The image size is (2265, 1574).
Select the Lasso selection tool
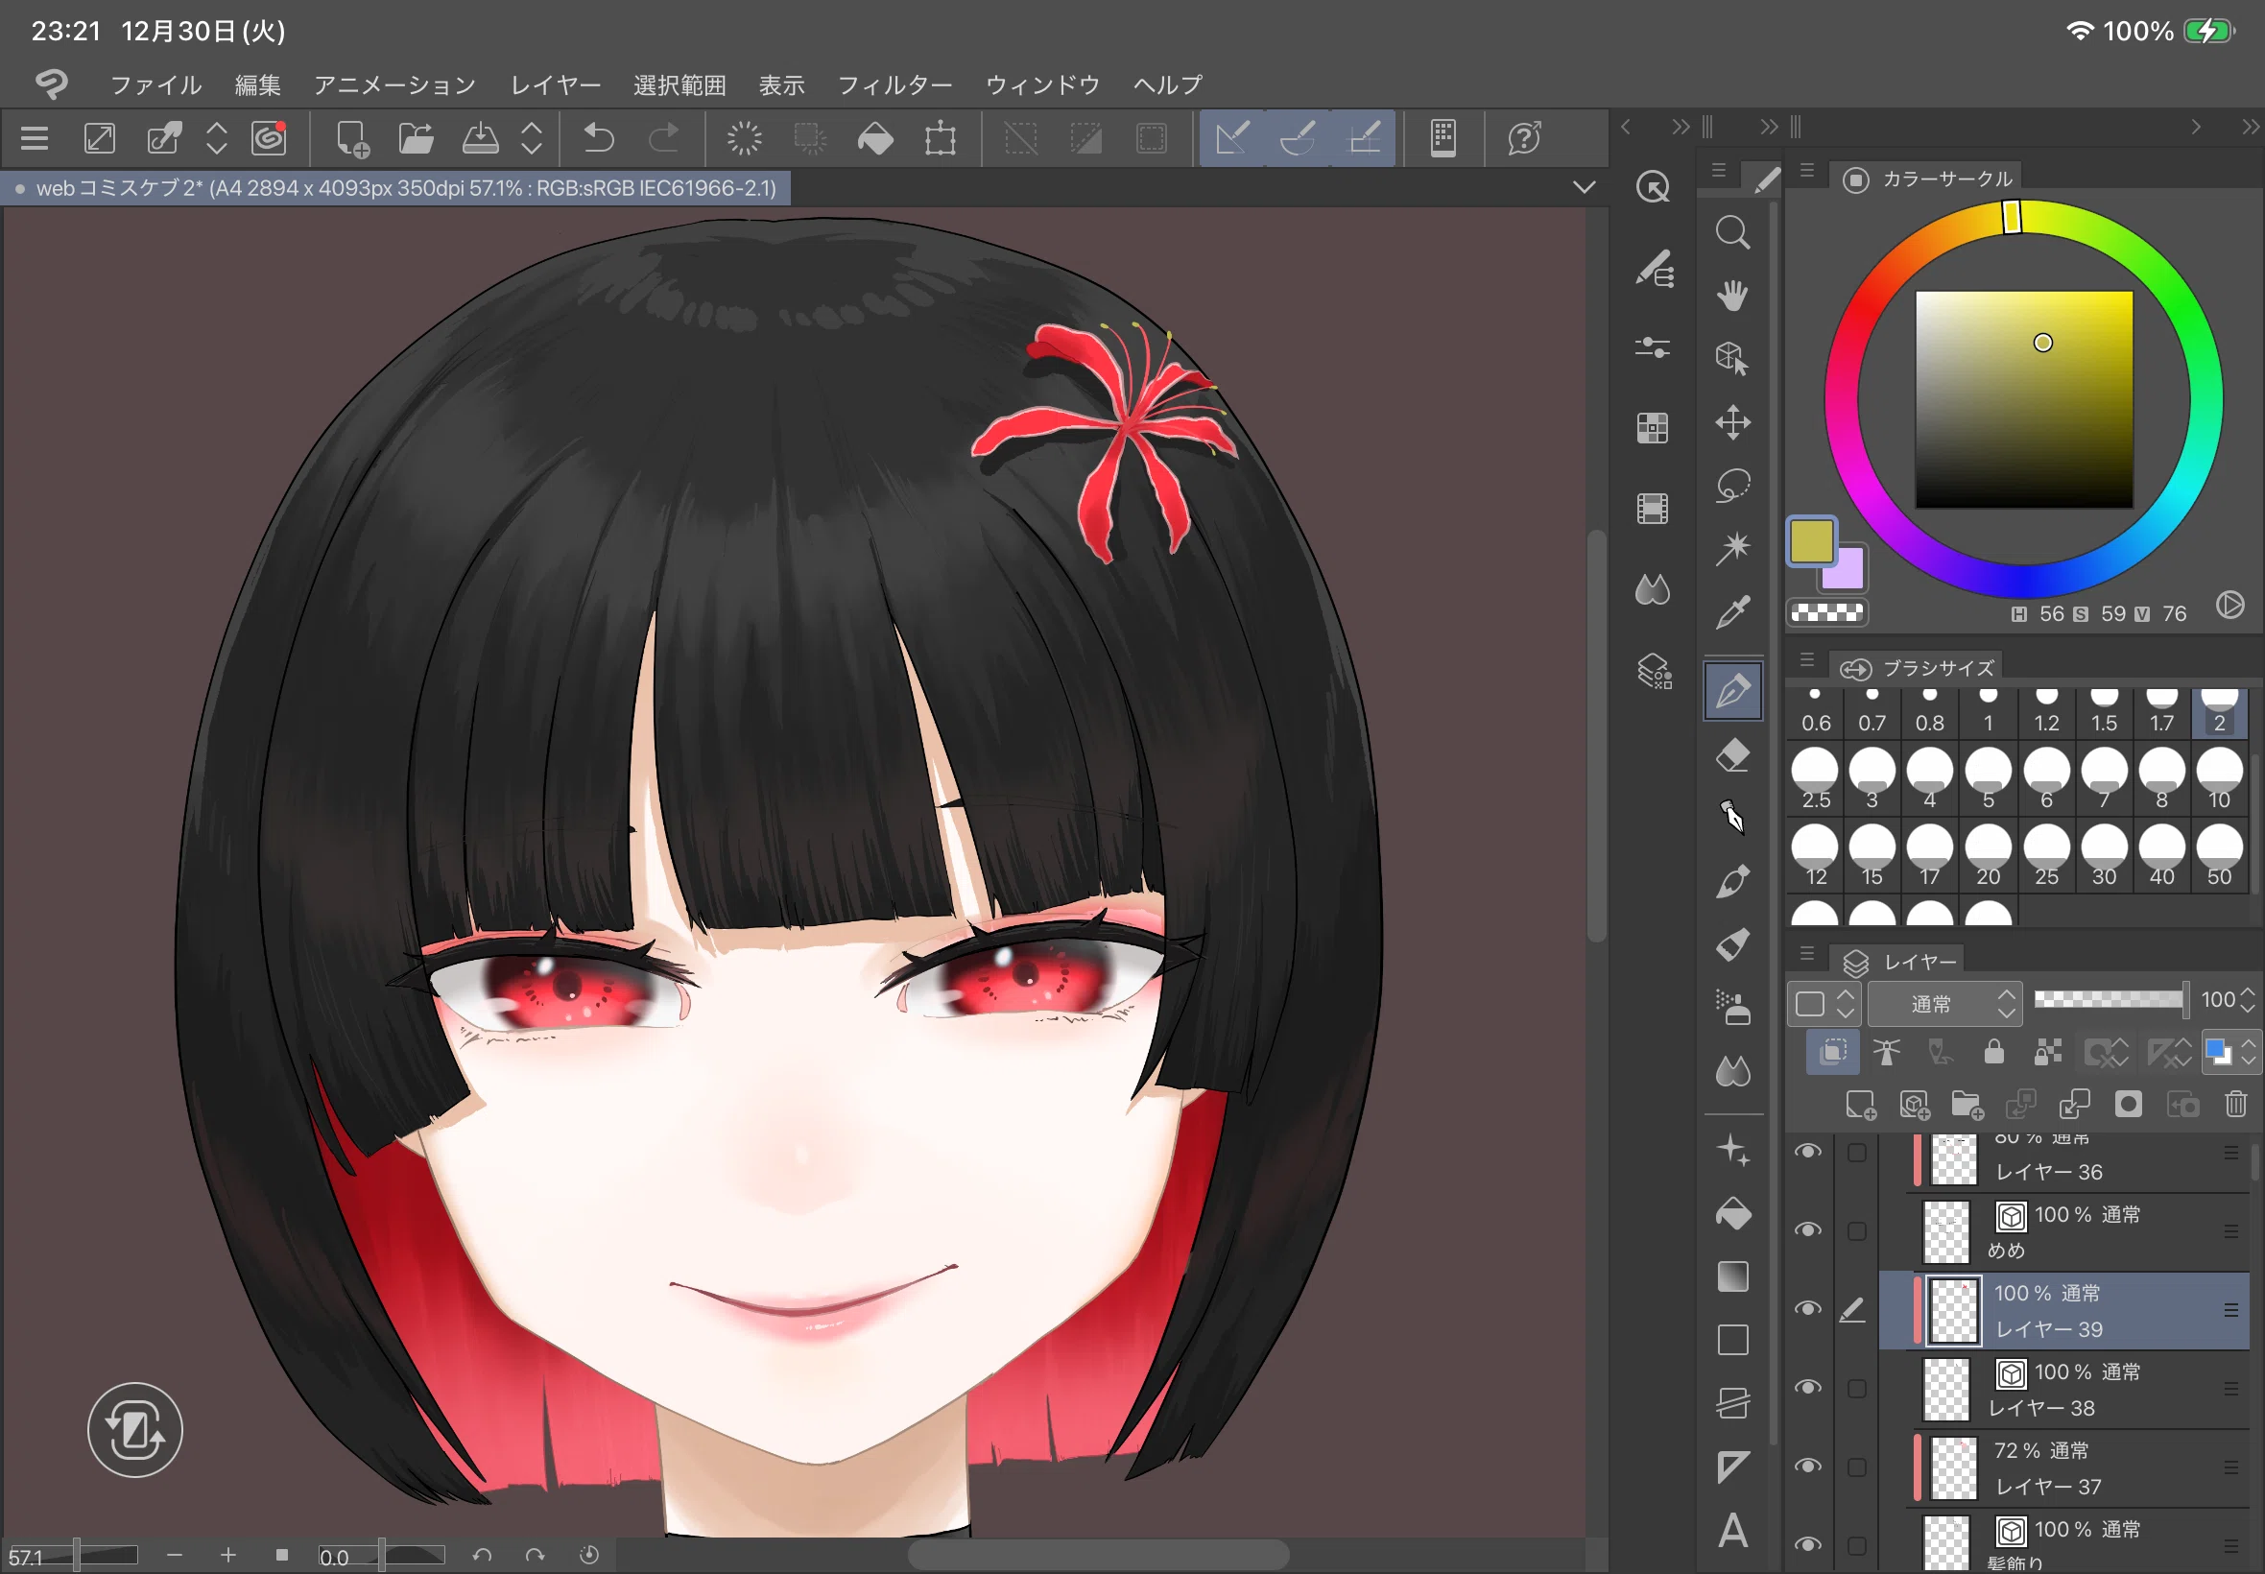[1732, 487]
